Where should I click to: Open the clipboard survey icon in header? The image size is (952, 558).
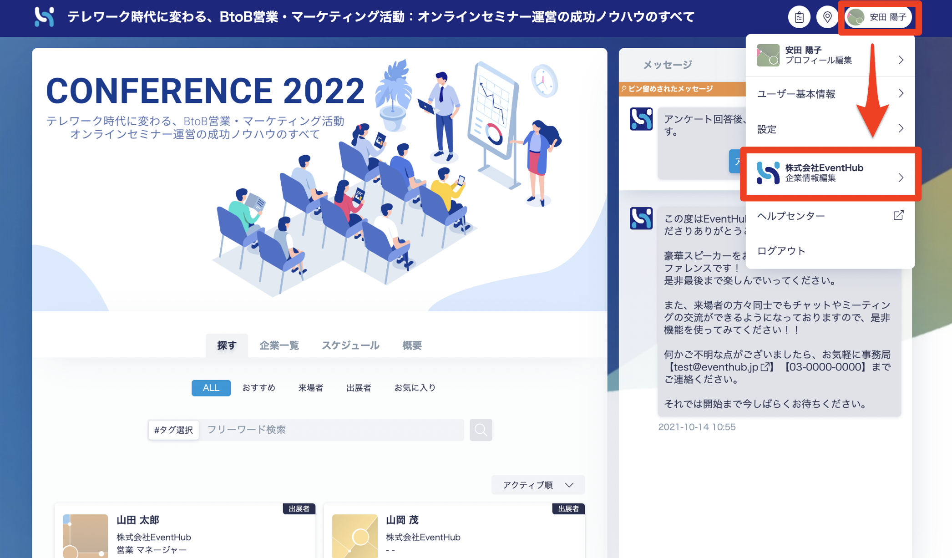(799, 17)
